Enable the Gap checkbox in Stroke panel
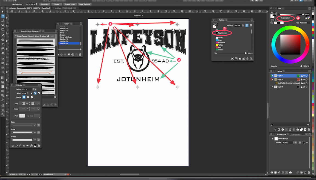316x180 pixels. point(29,116)
